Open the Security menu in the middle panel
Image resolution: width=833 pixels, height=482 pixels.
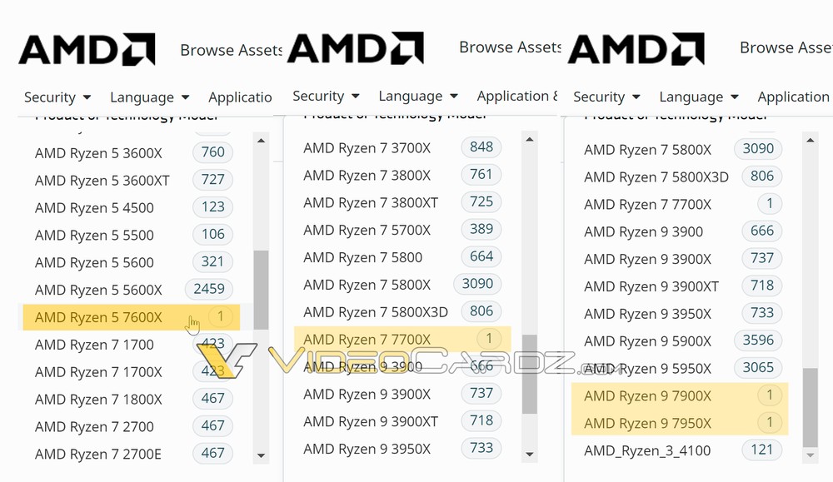click(x=326, y=96)
